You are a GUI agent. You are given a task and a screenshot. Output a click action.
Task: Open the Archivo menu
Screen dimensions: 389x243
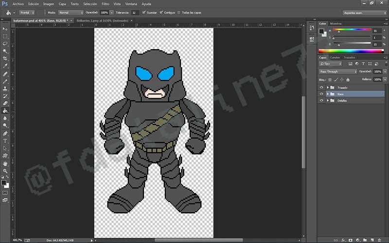pos(18,4)
